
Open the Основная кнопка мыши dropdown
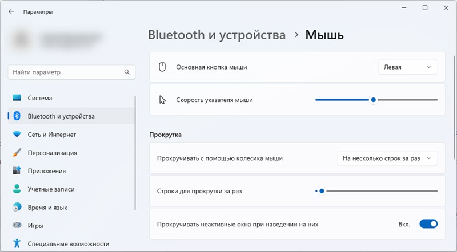pos(408,67)
